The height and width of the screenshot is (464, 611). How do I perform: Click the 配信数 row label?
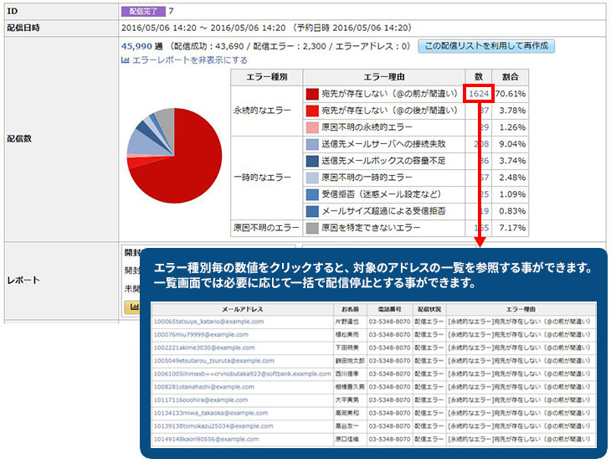pyautogui.click(x=19, y=139)
